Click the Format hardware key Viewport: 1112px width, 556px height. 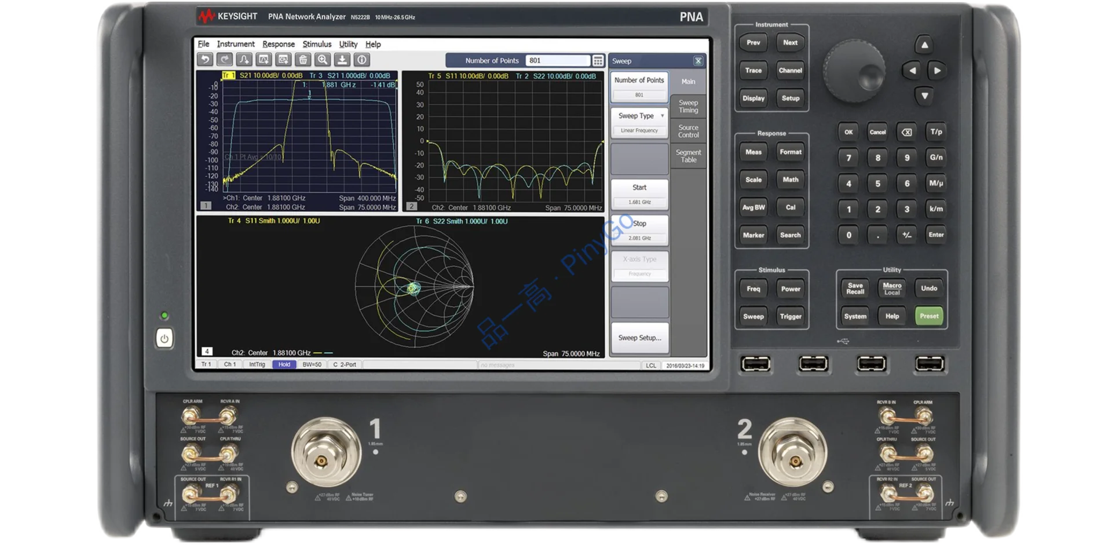point(791,152)
